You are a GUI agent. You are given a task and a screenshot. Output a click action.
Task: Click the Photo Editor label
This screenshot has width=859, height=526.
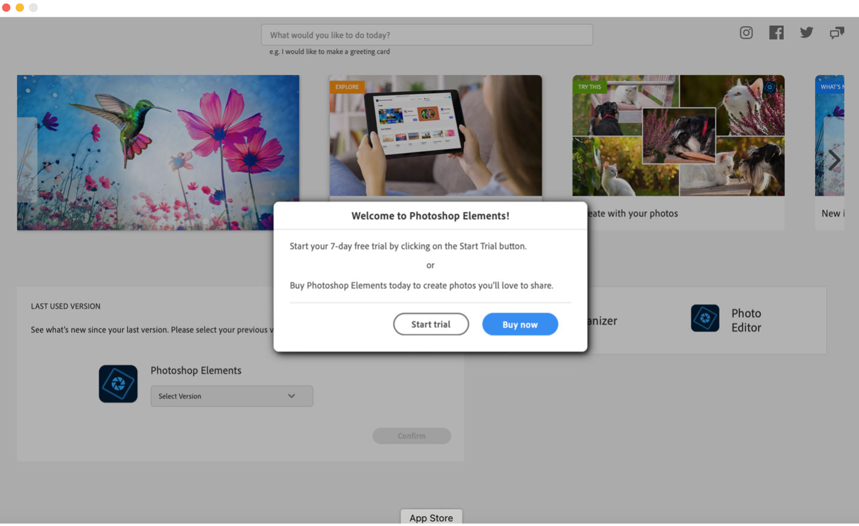pos(746,321)
